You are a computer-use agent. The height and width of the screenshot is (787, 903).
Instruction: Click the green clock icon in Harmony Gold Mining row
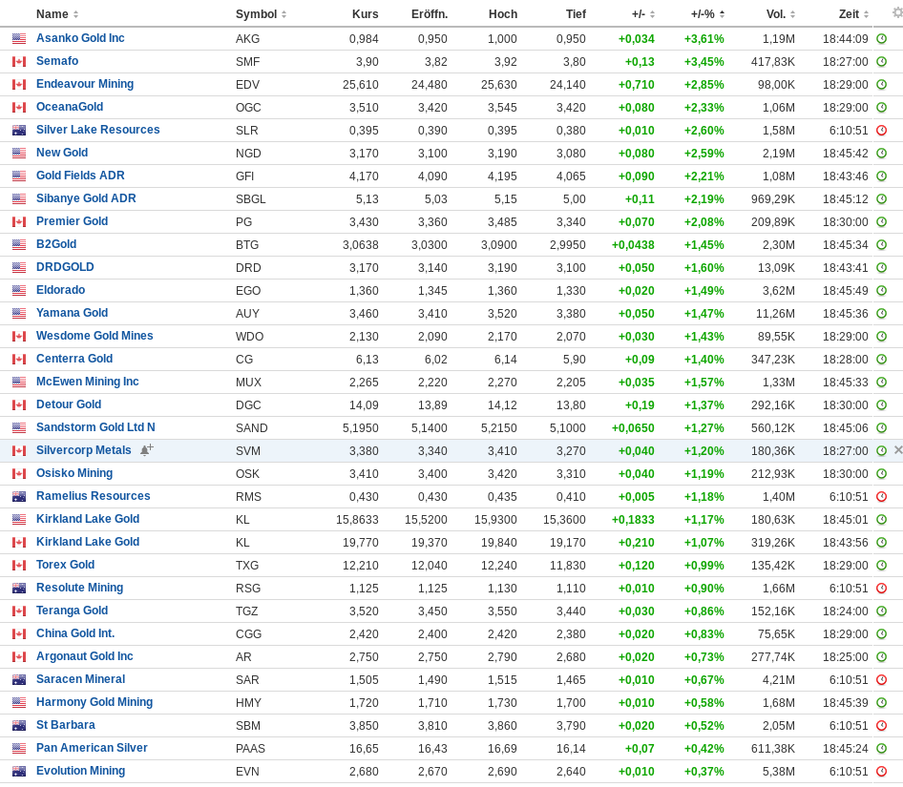(x=881, y=703)
